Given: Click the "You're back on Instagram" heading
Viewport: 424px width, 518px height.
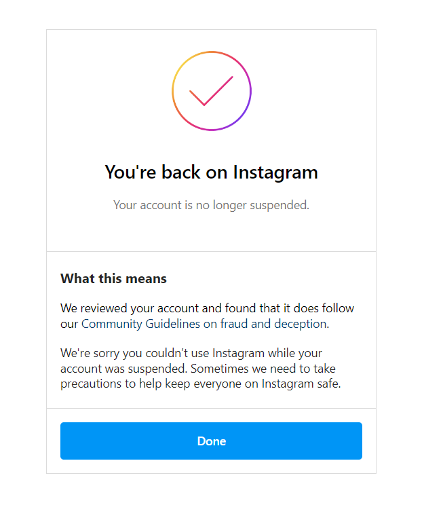Looking at the screenshot, I should point(211,172).
